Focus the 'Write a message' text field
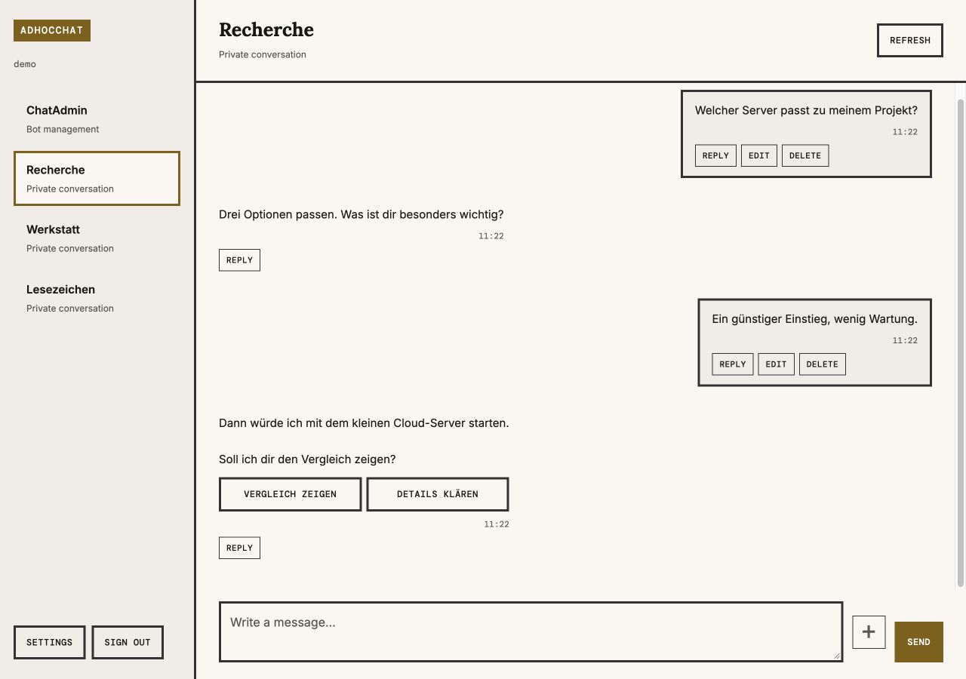Image resolution: width=966 pixels, height=679 pixels. pyautogui.click(x=531, y=632)
